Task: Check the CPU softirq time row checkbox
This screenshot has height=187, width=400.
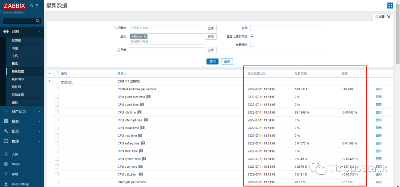Action: (57, 143)
